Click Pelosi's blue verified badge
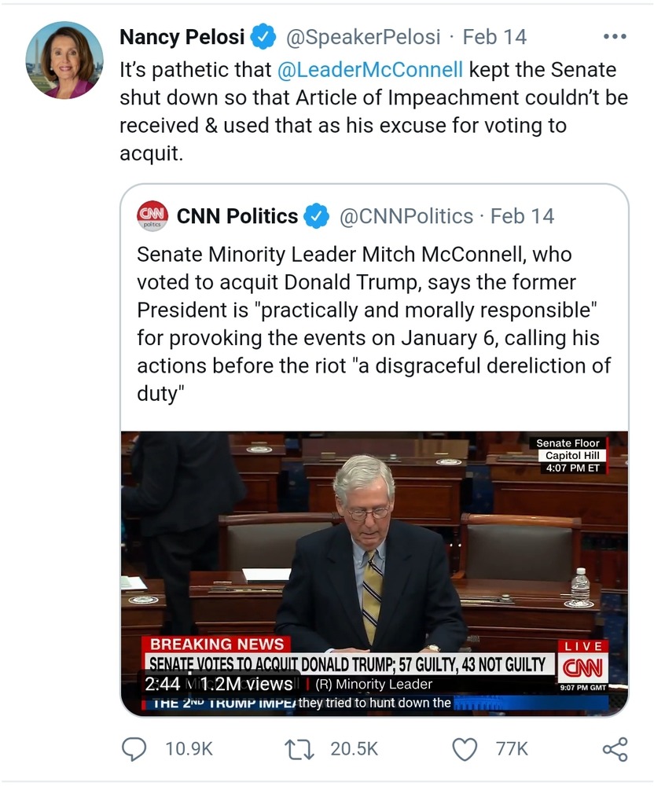Viewport: 654px width, 786px height. [x=263, y=37]
